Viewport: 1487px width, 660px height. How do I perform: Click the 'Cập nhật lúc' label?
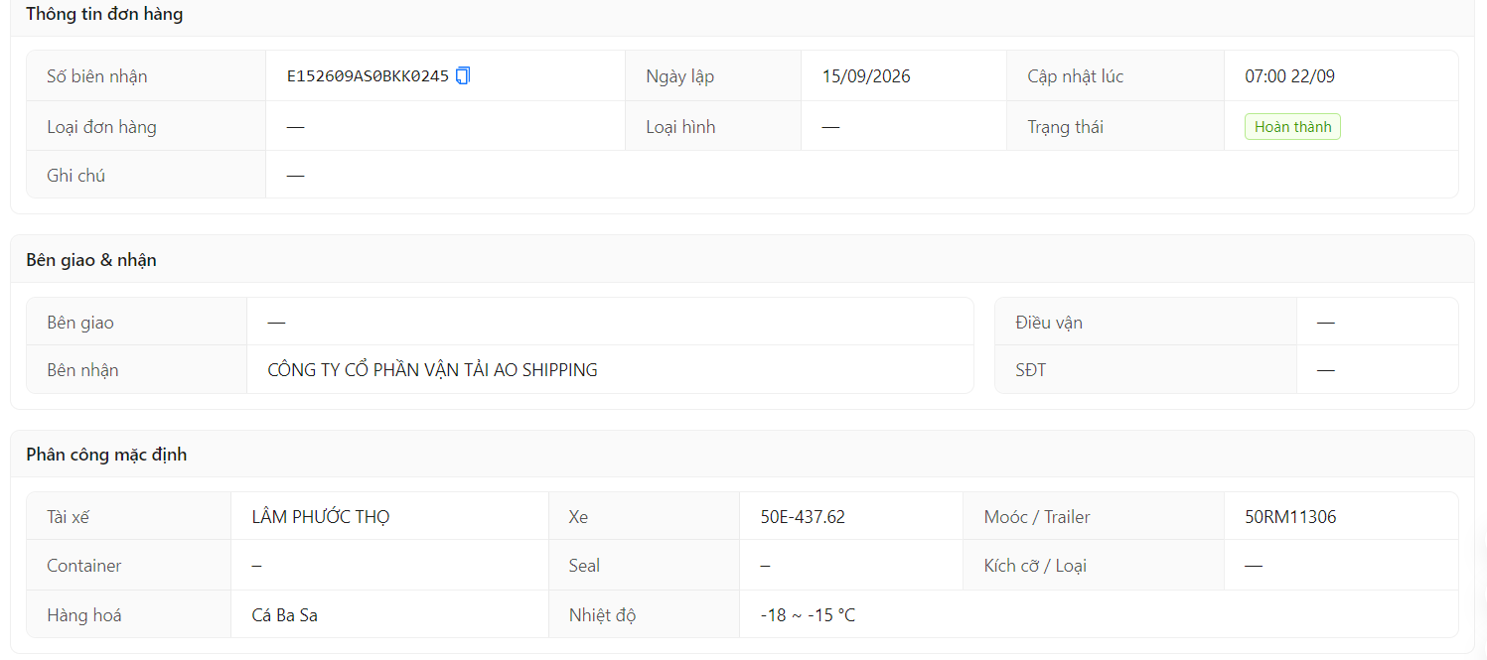coord(1076,76)
